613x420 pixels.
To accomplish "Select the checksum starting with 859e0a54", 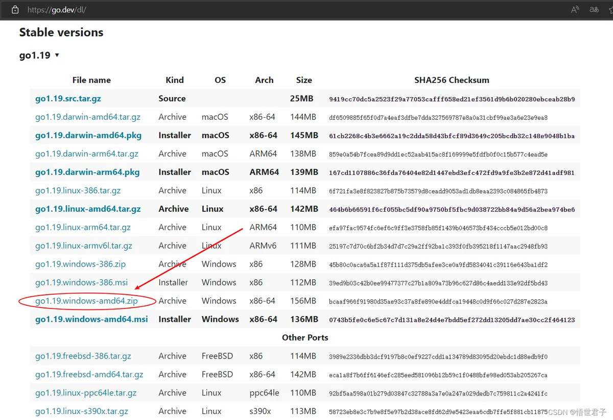I will (x=438, y=154).
